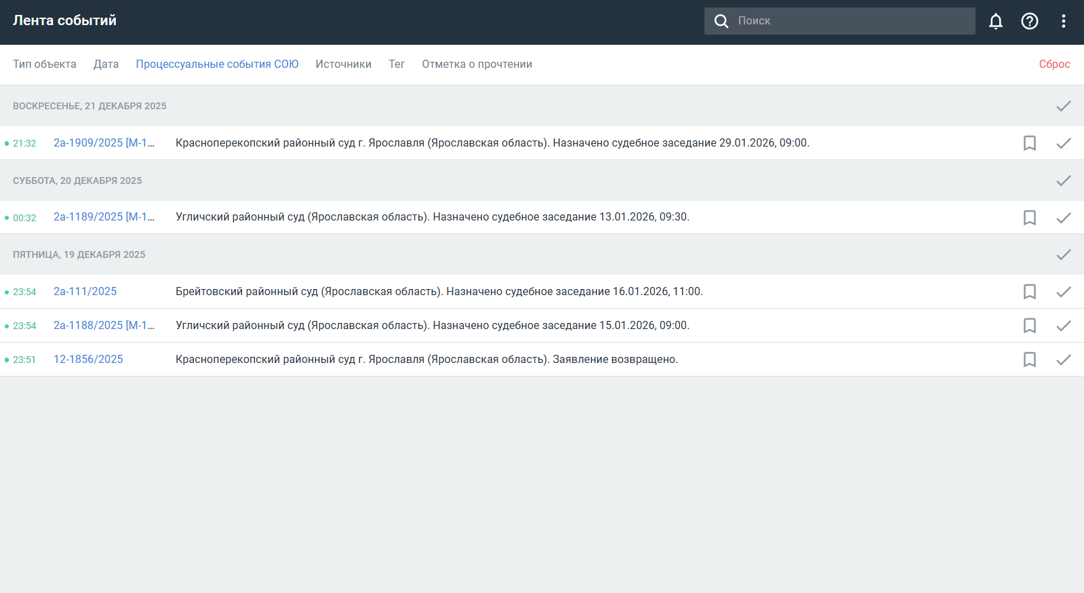Bookmark the 2а-111/2025 event
This screenshot has height=593, width=1084.
(1029, 292)
